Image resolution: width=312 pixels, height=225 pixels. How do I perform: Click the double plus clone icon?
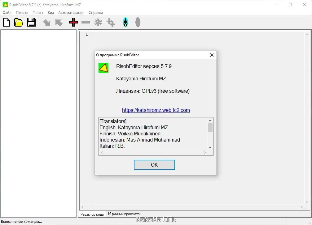click(x=111, y=23)
